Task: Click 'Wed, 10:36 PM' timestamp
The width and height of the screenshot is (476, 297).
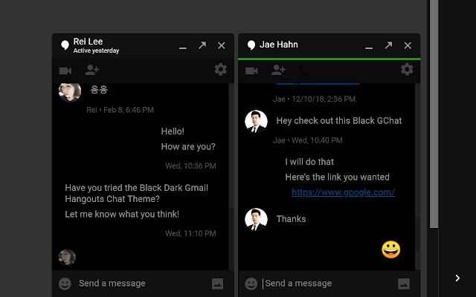Action: (190, 166)
